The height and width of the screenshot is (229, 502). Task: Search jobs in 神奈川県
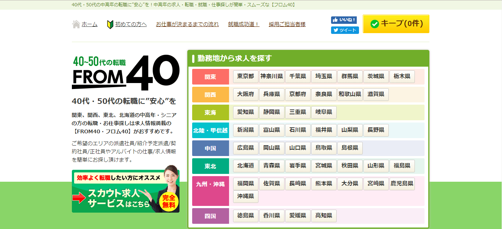click(x=272, y=76)
